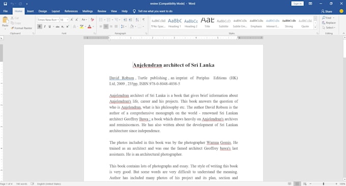346x186 pixels.
Task: Apply red font color
Action: pyautogui.click(x=90, y=26)
